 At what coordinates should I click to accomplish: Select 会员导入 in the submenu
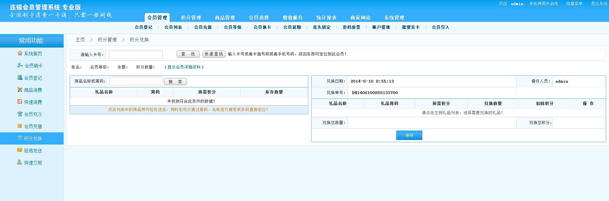[441, 27]
